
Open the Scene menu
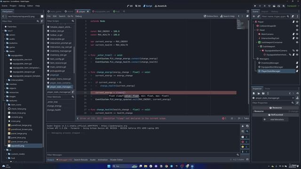[x=4, y=6]
